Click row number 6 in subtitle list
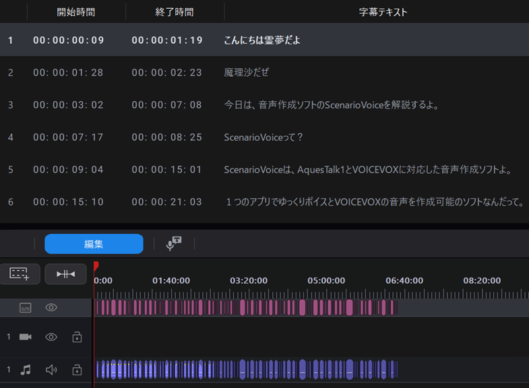Viewport: 529px width, 388px height. click(x=11, y=202)
